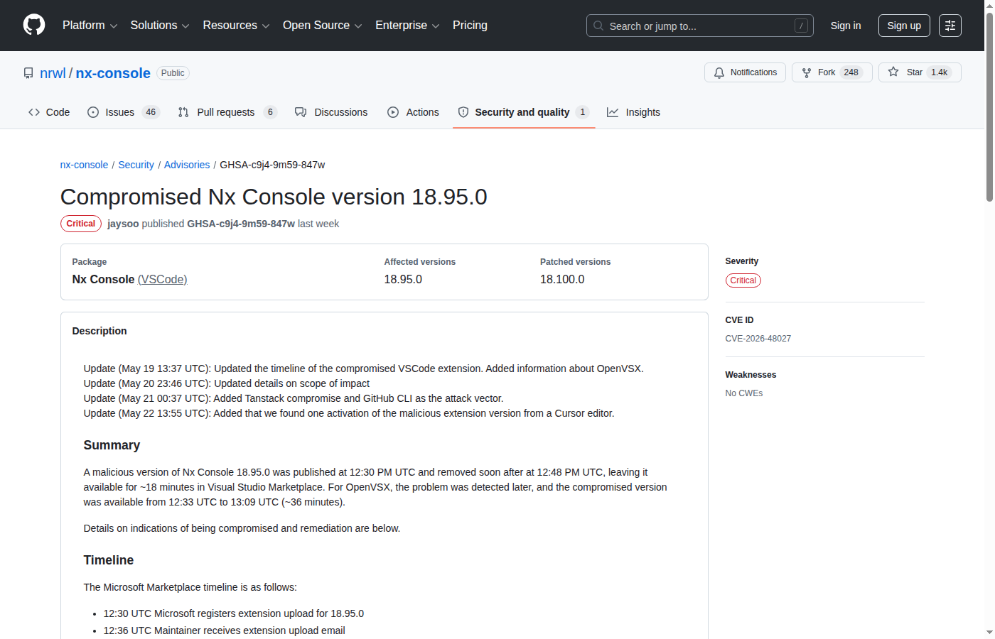Click the affected version 18.95.0 value

coord(403,280)
